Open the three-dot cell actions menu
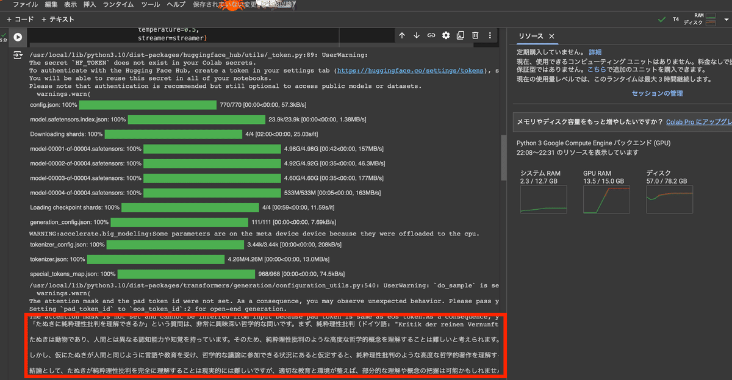Image resolution: width=732 pixels, height=380 pixels. (491, 35)
